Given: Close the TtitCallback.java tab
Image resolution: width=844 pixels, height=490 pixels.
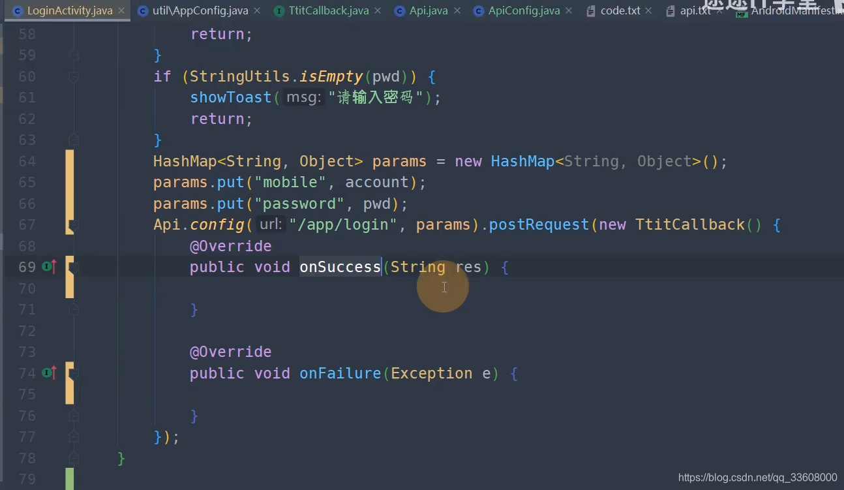Looking at the screenshot, I should [x=379, y=11].
